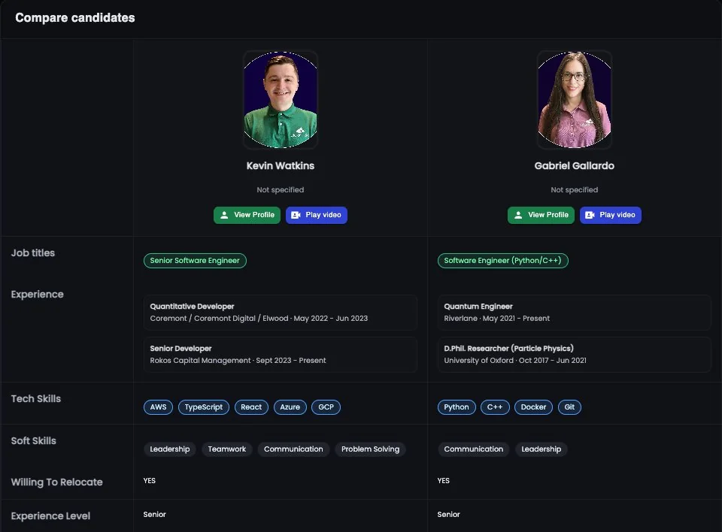
Task: Click the Gabriel Gallardo candidate name
Action: click(x=574, y=165)
